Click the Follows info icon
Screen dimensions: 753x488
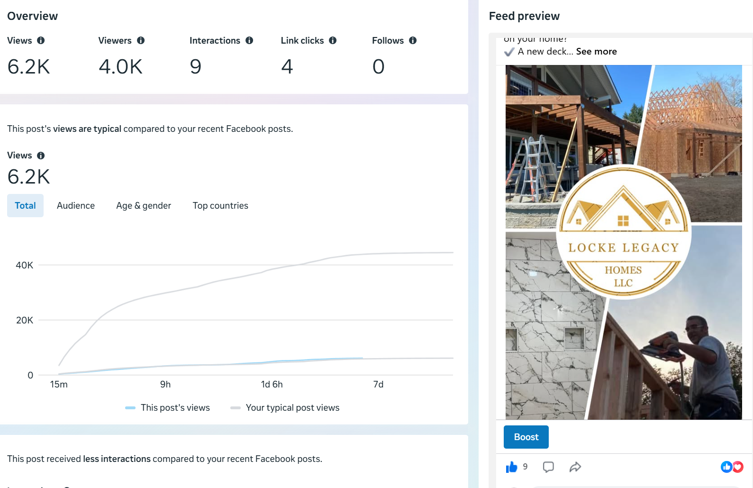click(x=413, y=41)
